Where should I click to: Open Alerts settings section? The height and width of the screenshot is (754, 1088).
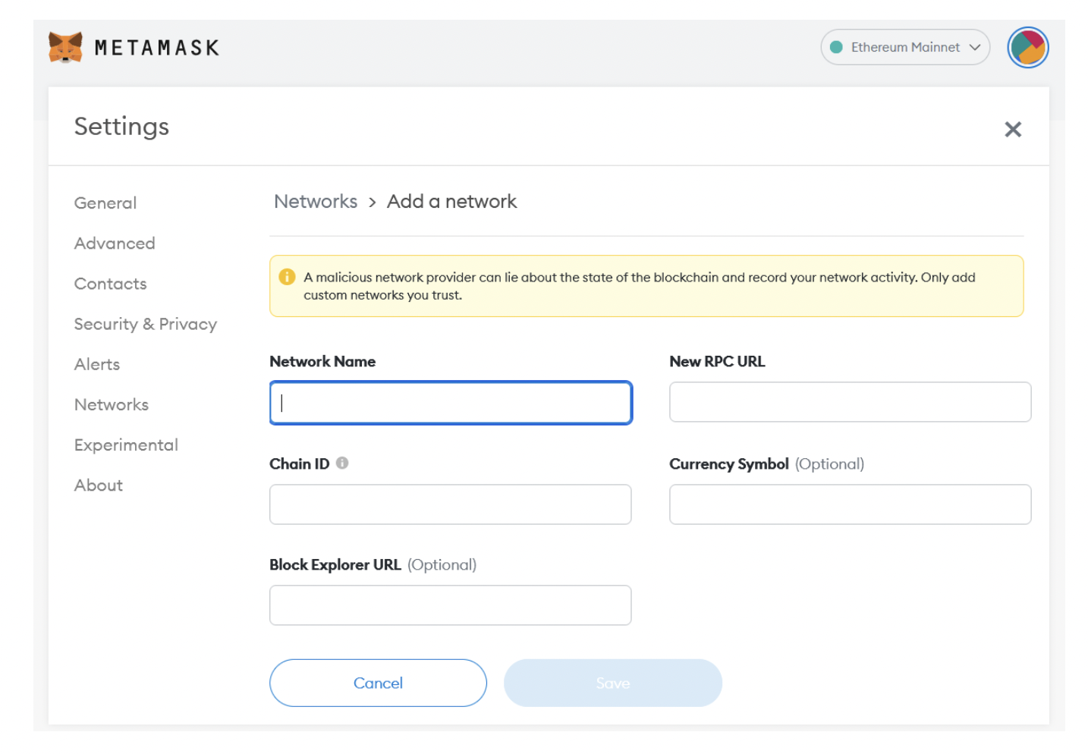(97, 364)
